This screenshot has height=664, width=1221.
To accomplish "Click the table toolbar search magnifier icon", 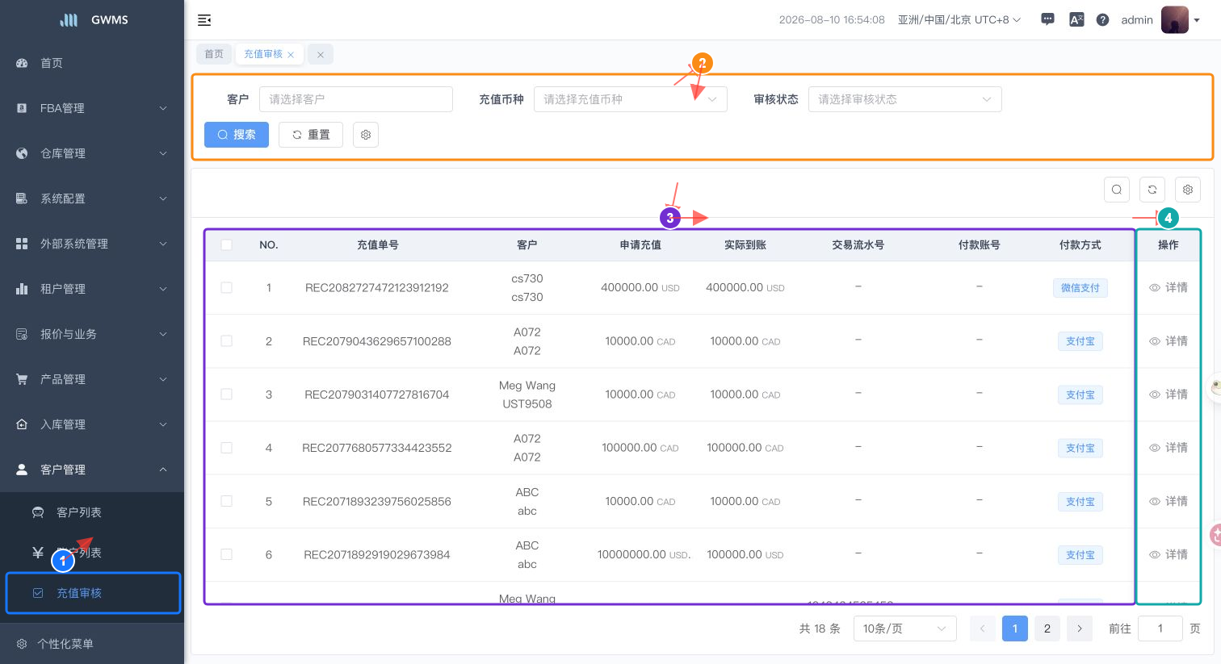I will pyautogui.click(x=1117, y=190).
